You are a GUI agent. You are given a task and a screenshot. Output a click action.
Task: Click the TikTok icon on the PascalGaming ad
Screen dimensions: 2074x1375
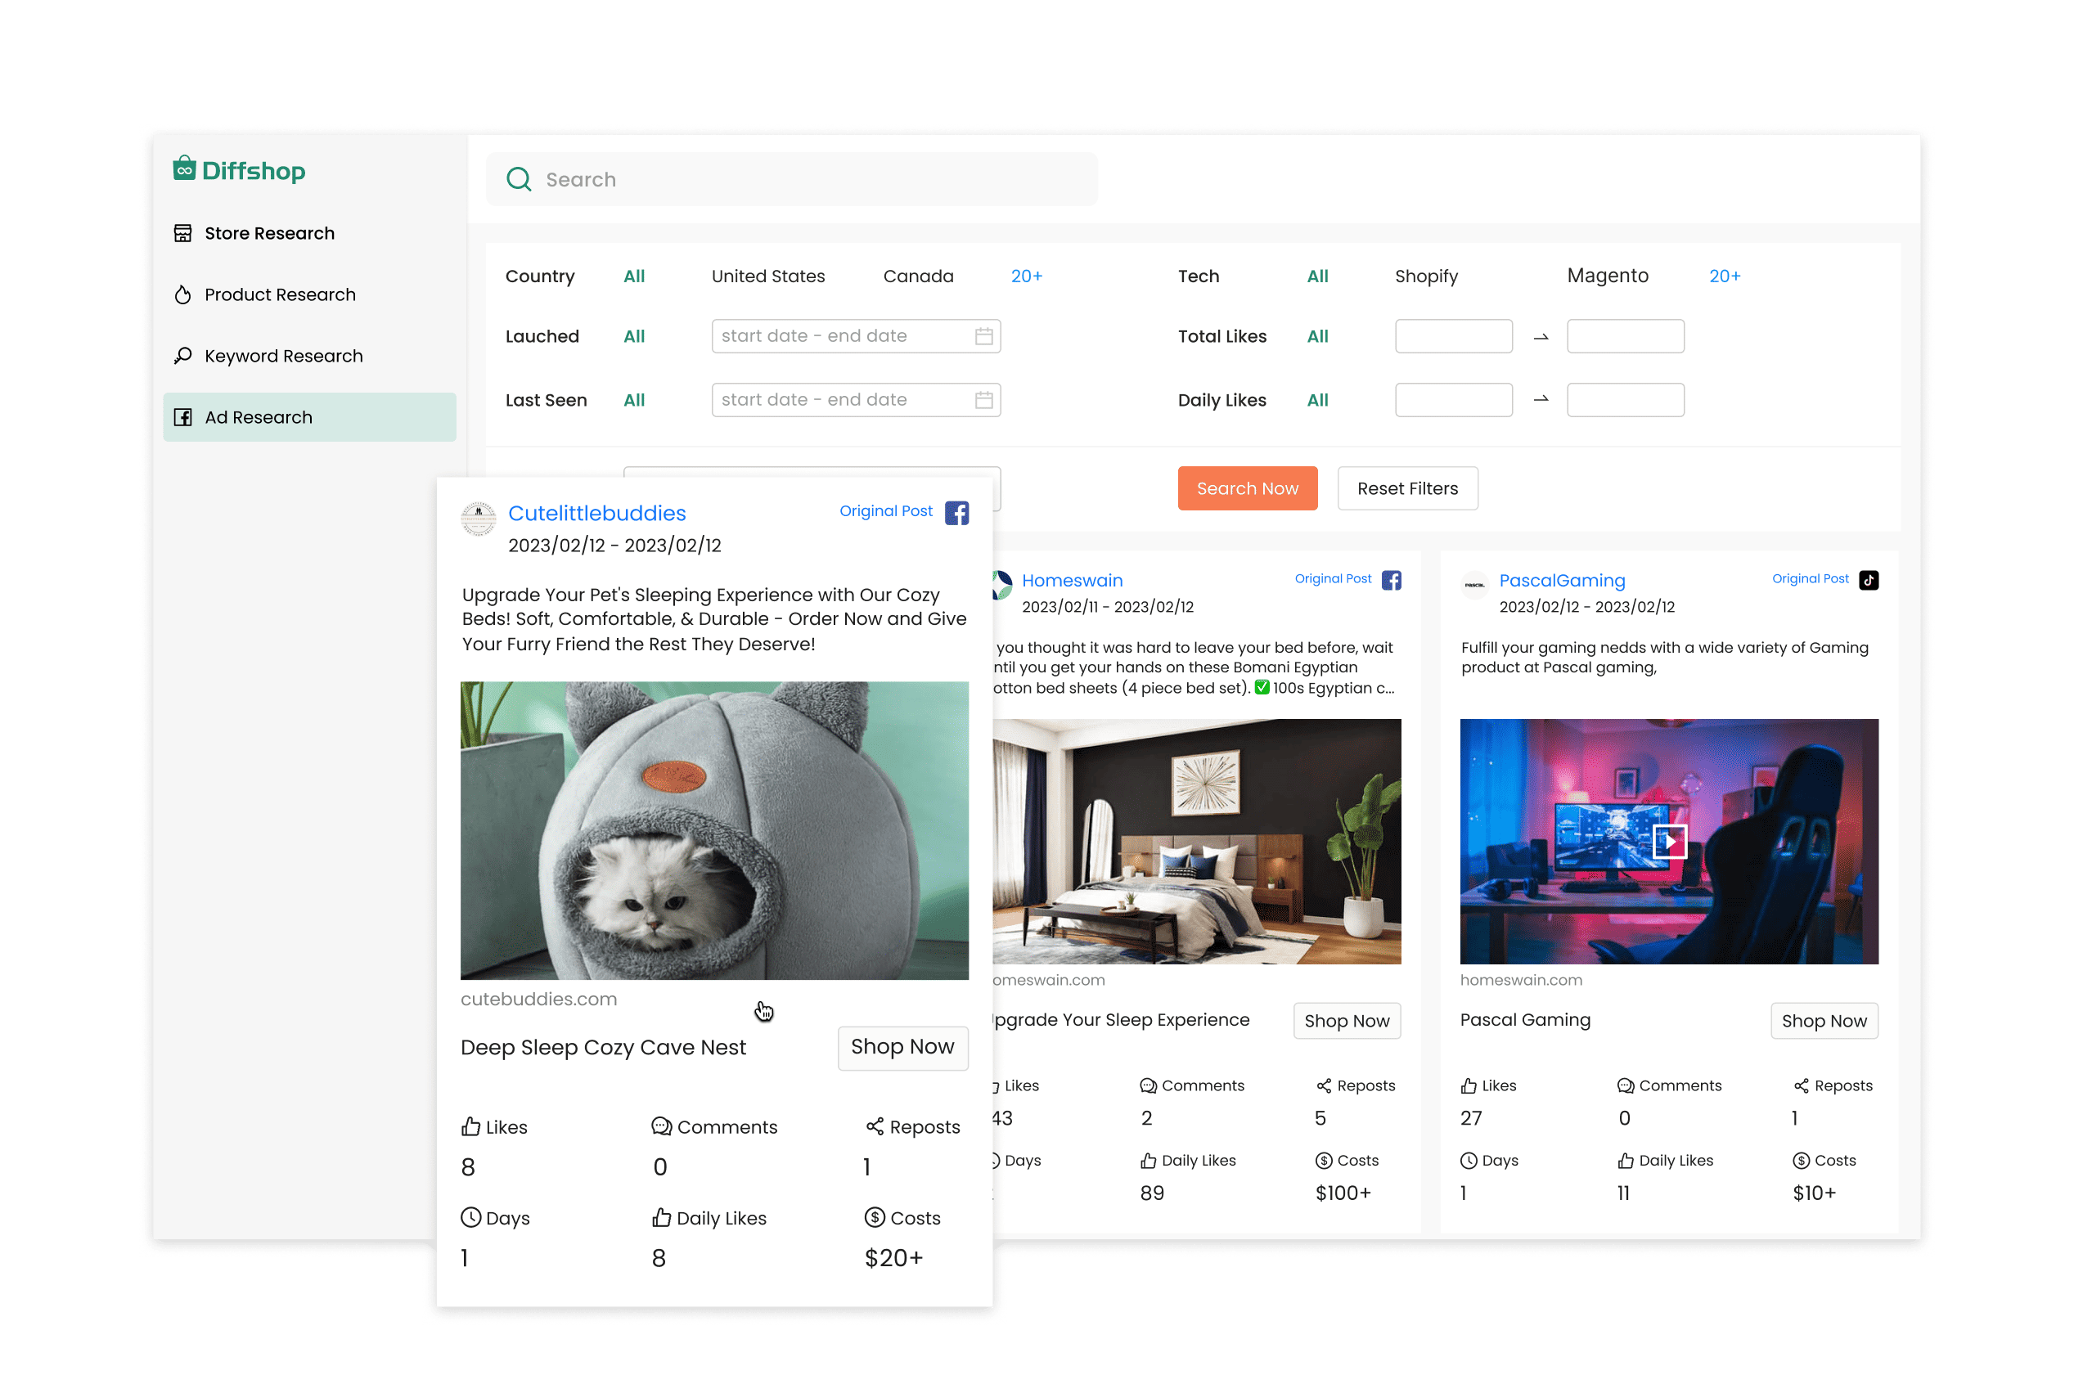point(1867,579)
